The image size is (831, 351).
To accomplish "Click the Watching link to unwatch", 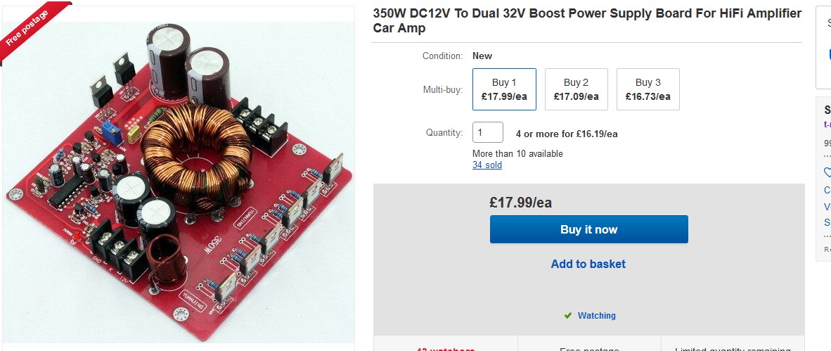I will (x=596, y=315).
